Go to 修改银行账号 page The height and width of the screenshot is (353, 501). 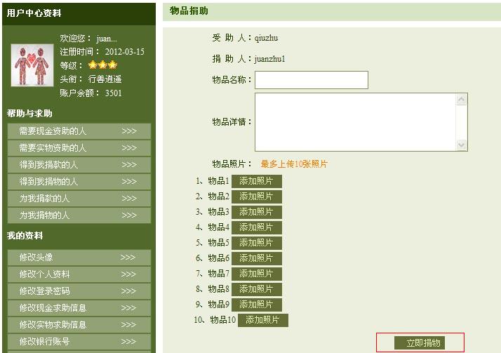[79, 342]
